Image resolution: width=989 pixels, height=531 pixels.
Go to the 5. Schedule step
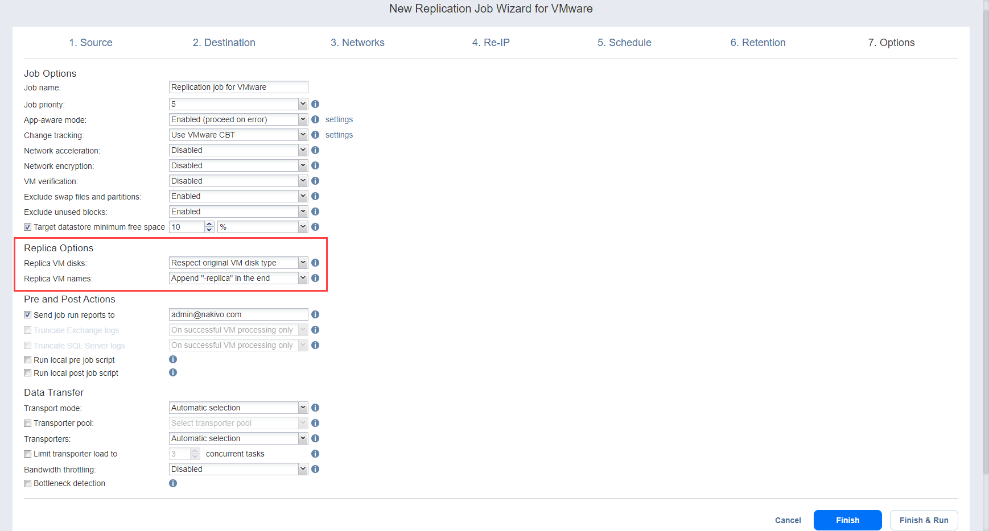(x=624, y=43)
